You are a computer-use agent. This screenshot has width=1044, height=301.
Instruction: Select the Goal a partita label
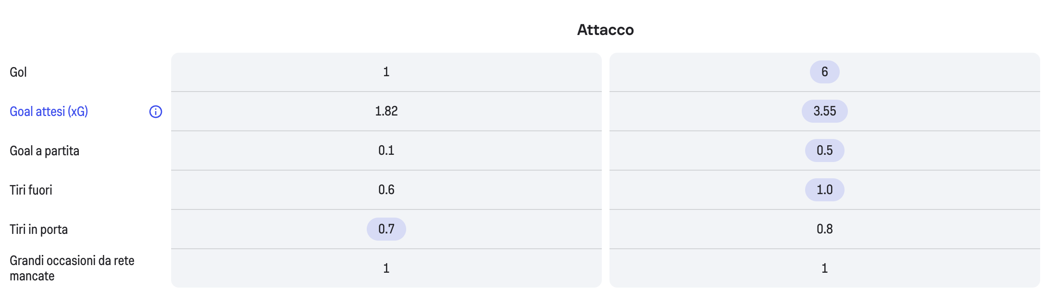coord(44,151)
